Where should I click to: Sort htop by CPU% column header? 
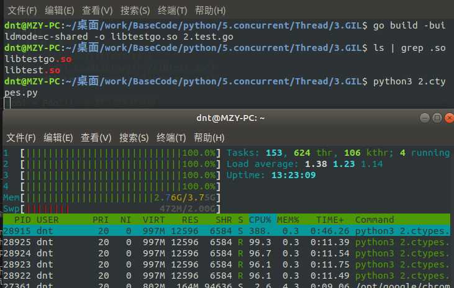click(260, 220)
